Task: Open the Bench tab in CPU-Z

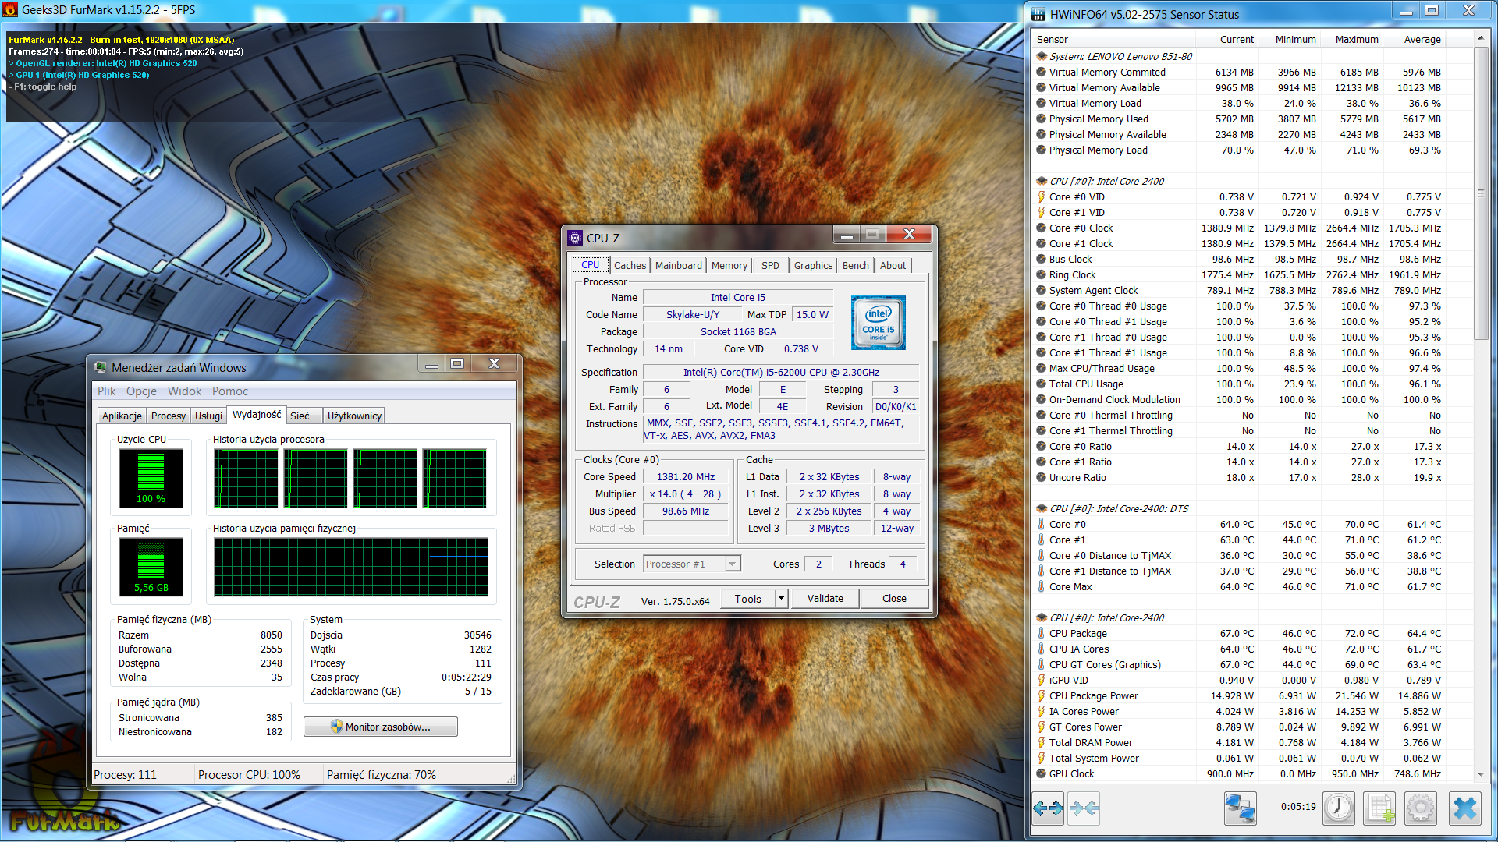Action: pyautogui.click(x=855, y=265)
